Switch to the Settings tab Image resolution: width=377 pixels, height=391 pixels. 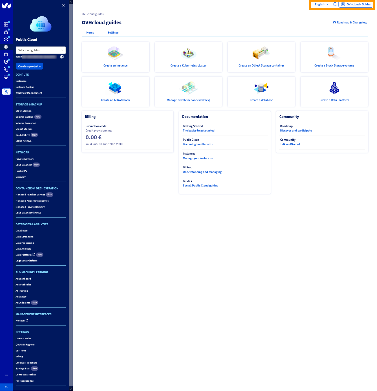[113, 32]
